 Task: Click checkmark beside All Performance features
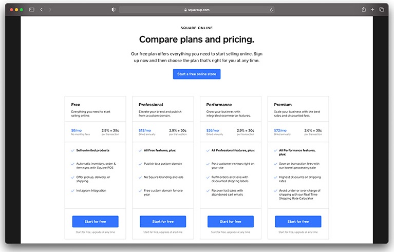[x=275, y=150]
